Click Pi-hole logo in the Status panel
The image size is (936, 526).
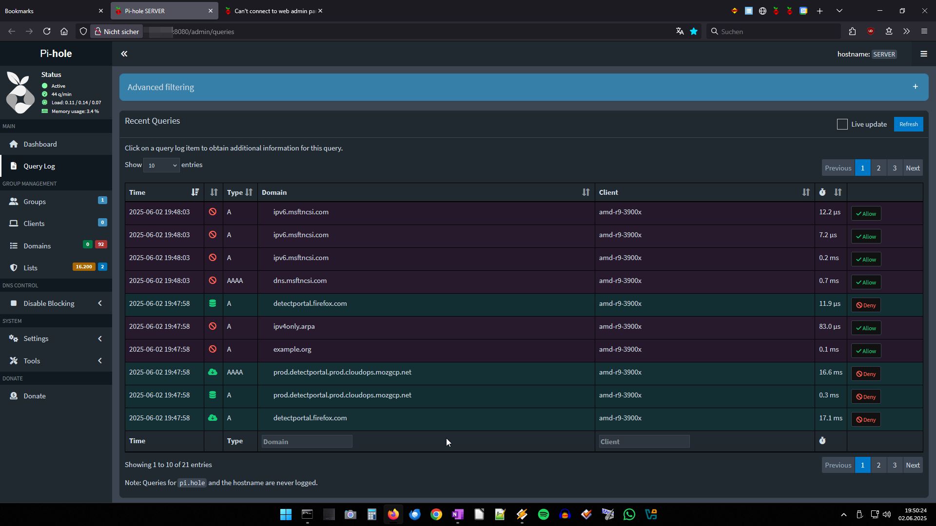pyautogui.click(x=20, y=93)
